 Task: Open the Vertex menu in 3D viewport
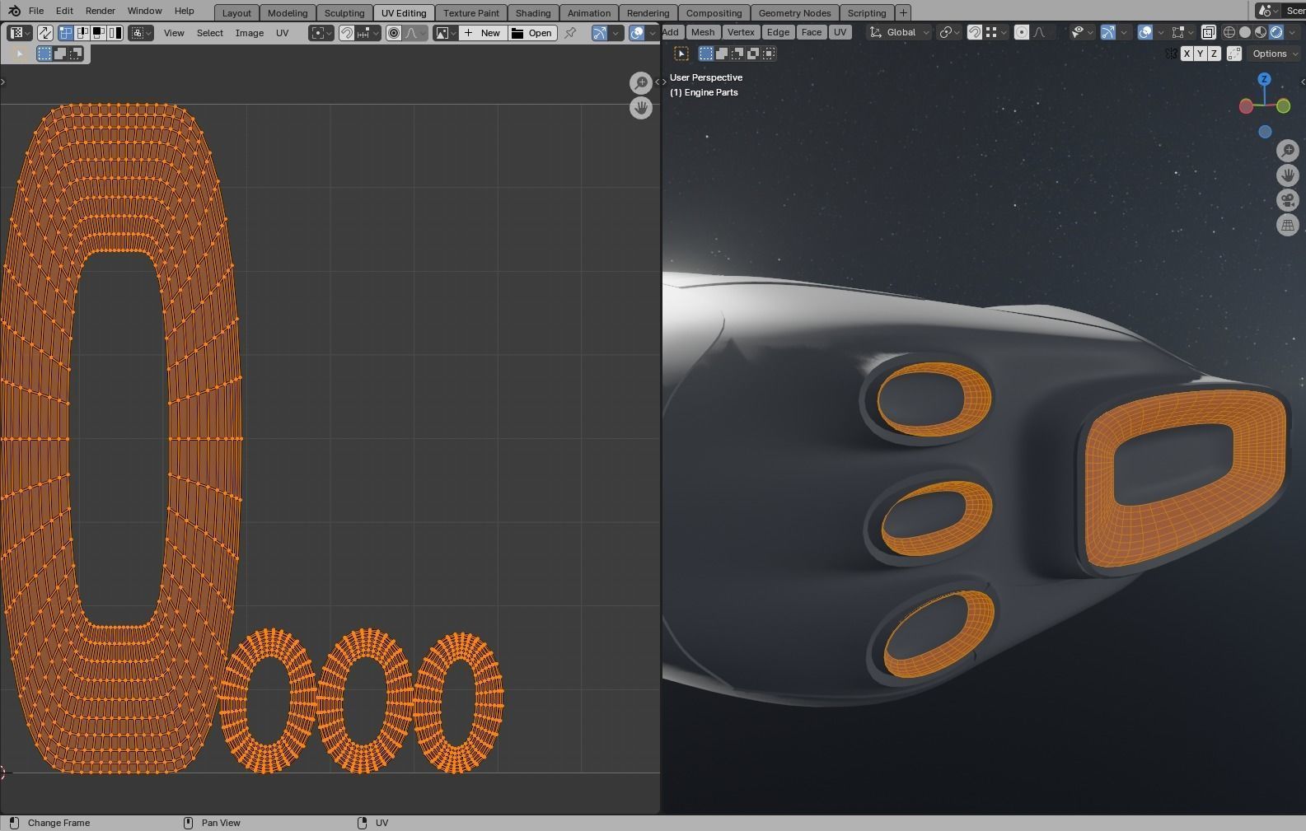pyautogui.click(x=741, y=32)
